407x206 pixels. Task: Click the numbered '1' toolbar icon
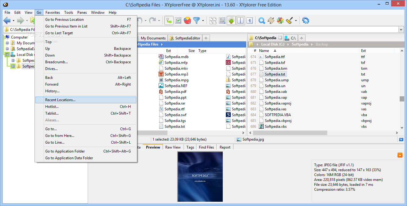(250, 20)
